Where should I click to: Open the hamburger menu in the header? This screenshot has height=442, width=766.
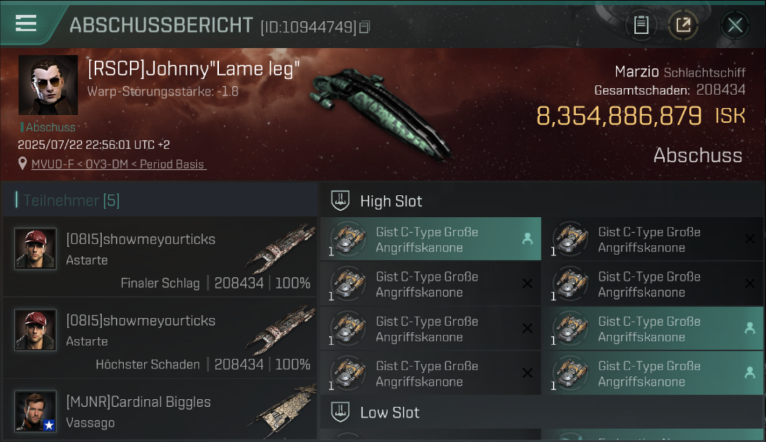pos(26,24)
